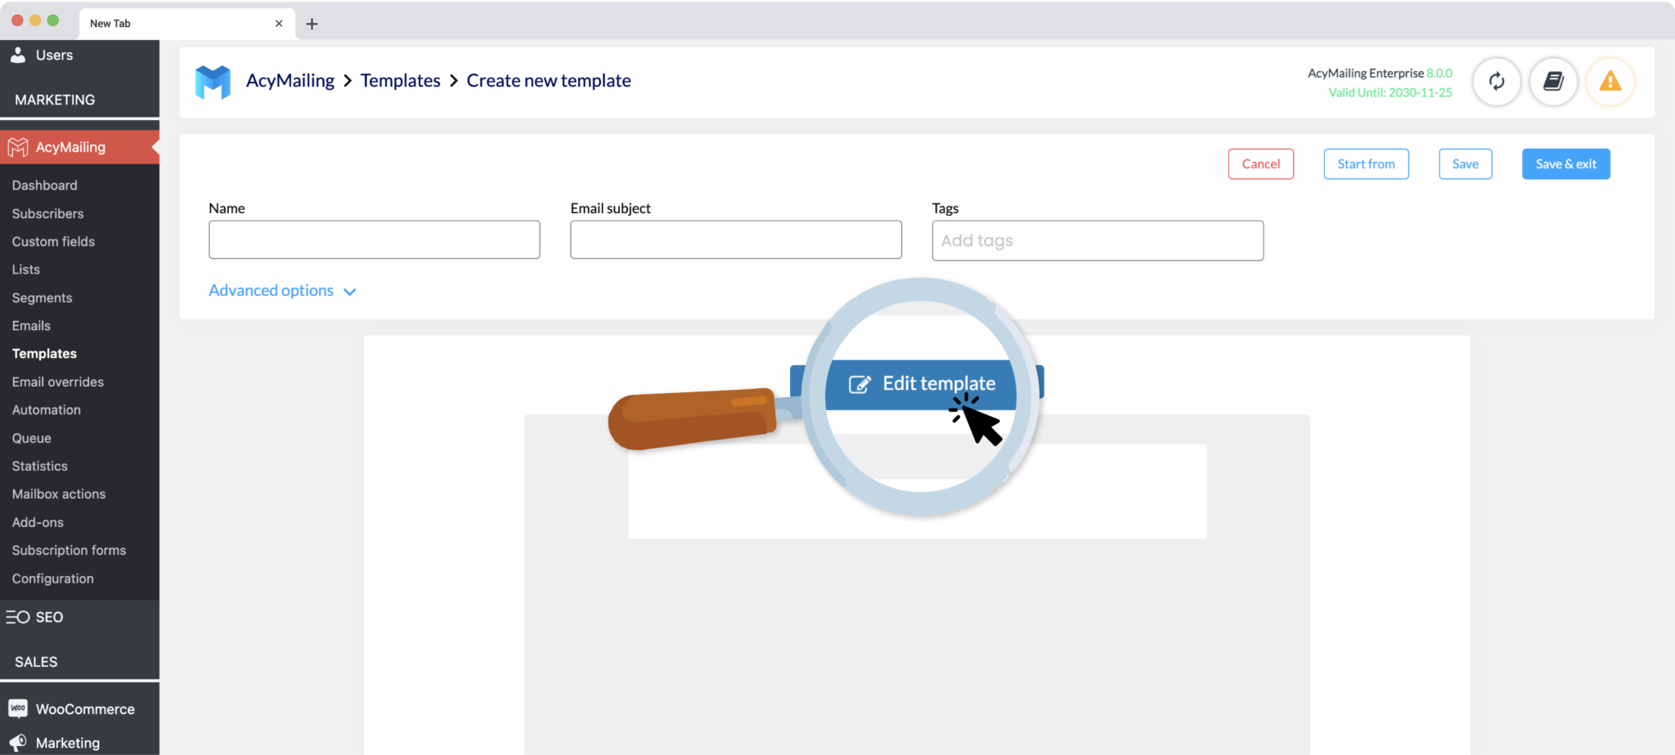The width and height of the screenshot is (1675, 755).
Task: Open the documentation book icon
Action: 1553,82
